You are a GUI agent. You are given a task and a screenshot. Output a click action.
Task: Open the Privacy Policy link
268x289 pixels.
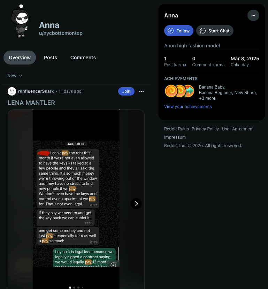click(205, 129)
